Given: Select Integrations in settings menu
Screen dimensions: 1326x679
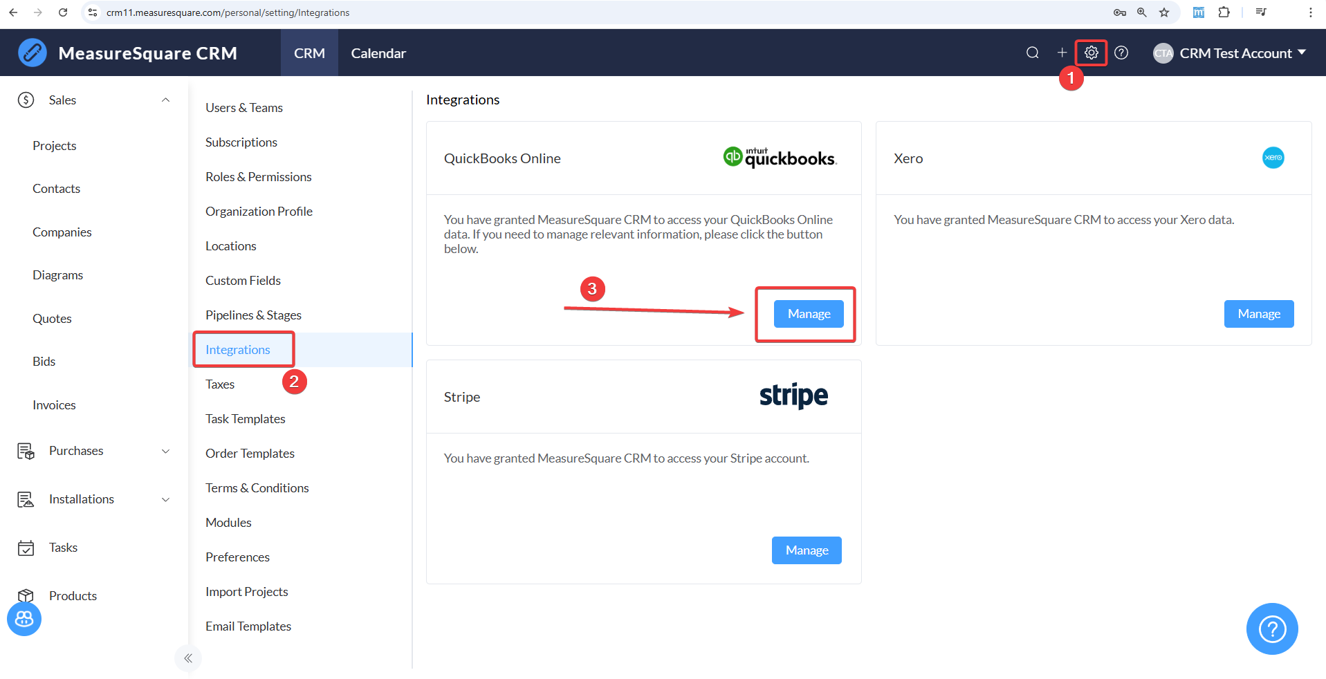Looking at the screenshot, I should click(x=238, y=350).
